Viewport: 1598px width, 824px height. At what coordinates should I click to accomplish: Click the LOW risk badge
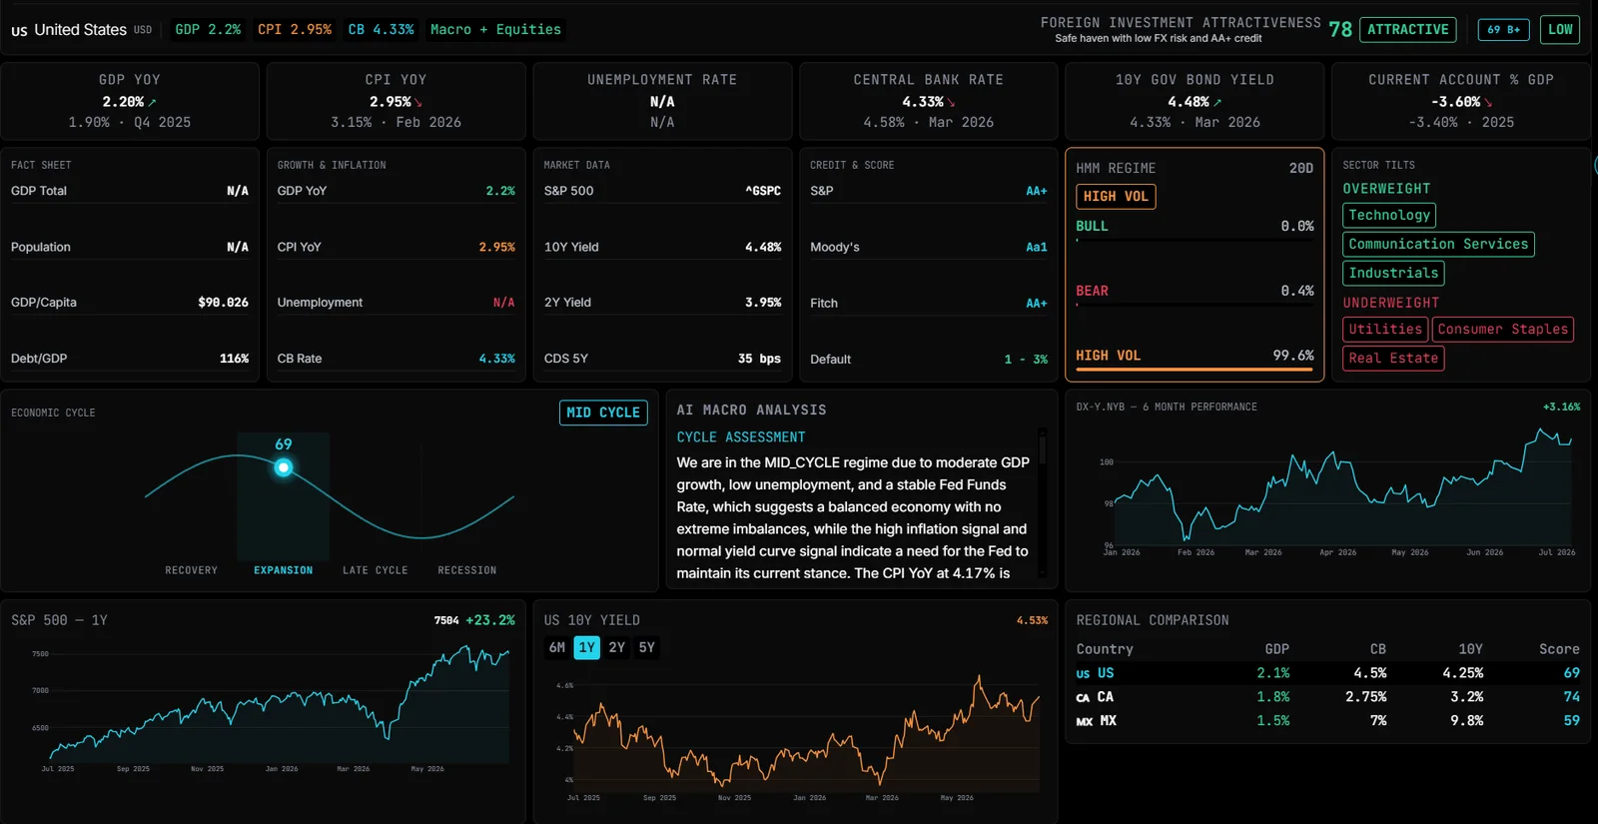[1560, 30]
